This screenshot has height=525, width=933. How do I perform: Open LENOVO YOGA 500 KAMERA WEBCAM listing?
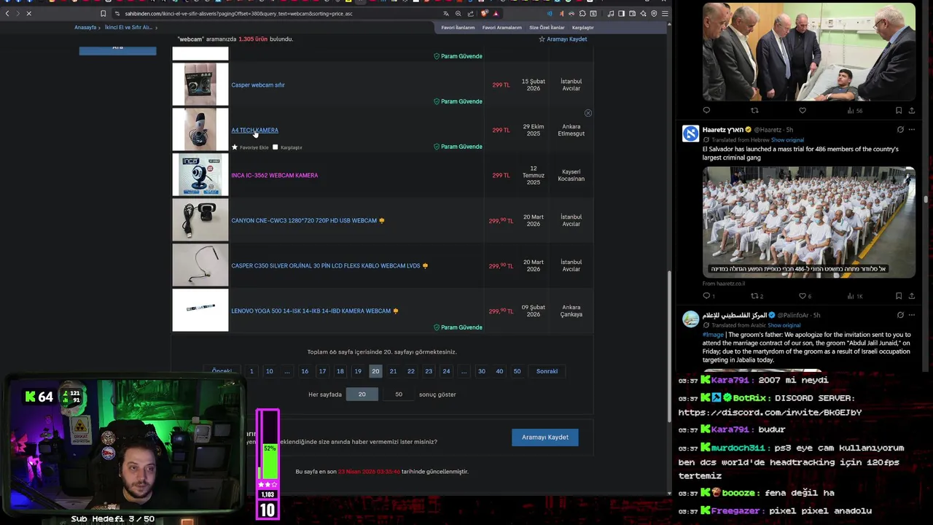pos(311,311)
